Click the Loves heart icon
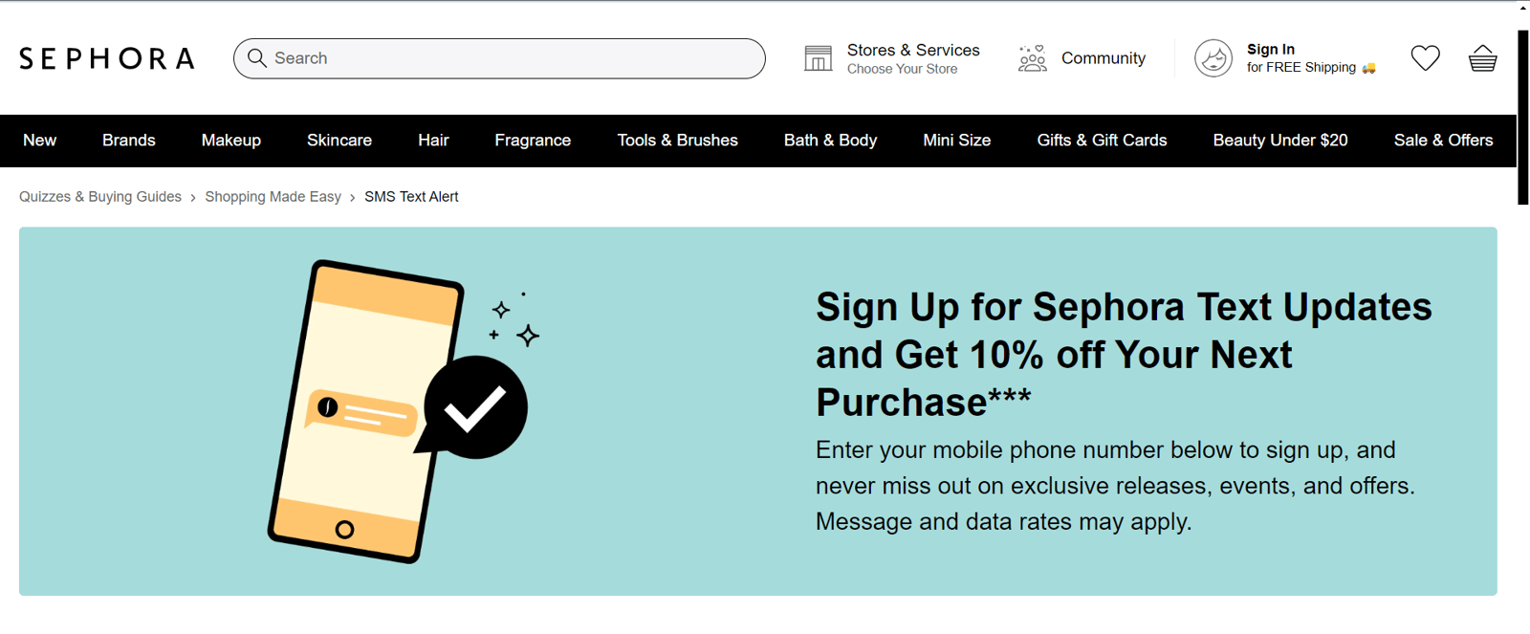1530x634 pixels. (x=1425, y=58)
